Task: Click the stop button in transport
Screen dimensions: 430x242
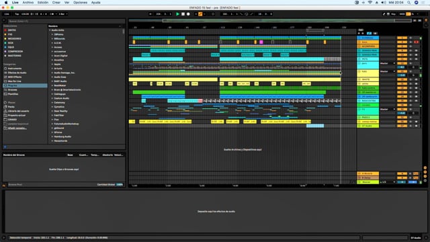Action: pos(183,14)
